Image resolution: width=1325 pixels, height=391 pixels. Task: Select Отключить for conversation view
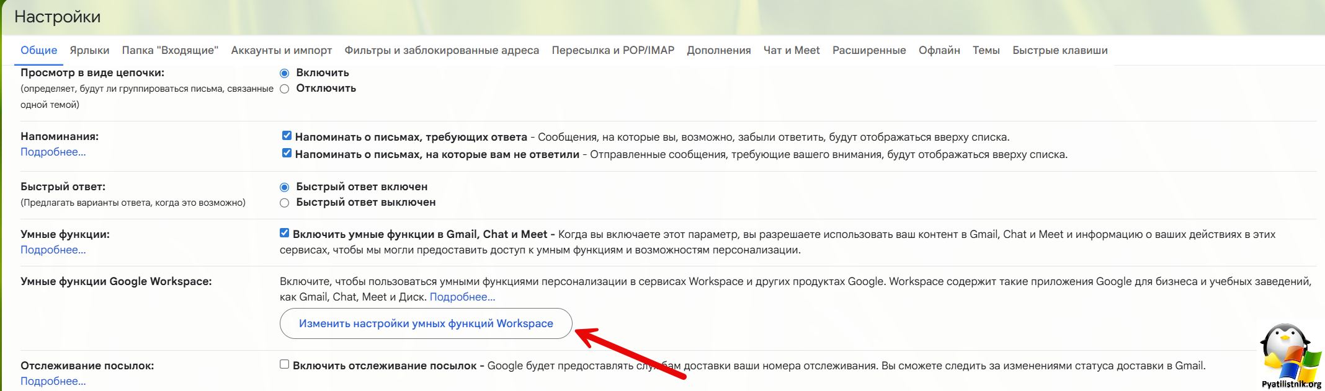tap(285, 89)
